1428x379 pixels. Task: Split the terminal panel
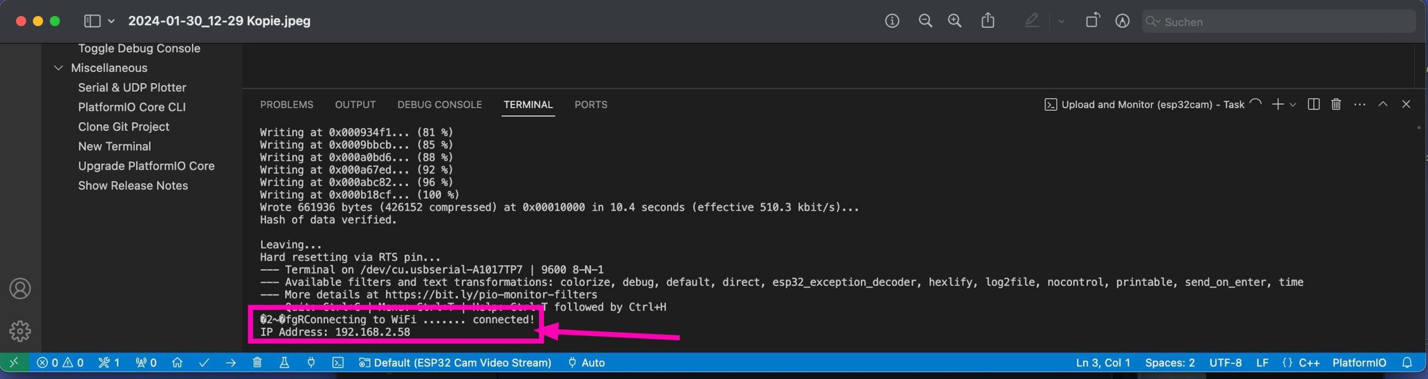point(1314,104)
